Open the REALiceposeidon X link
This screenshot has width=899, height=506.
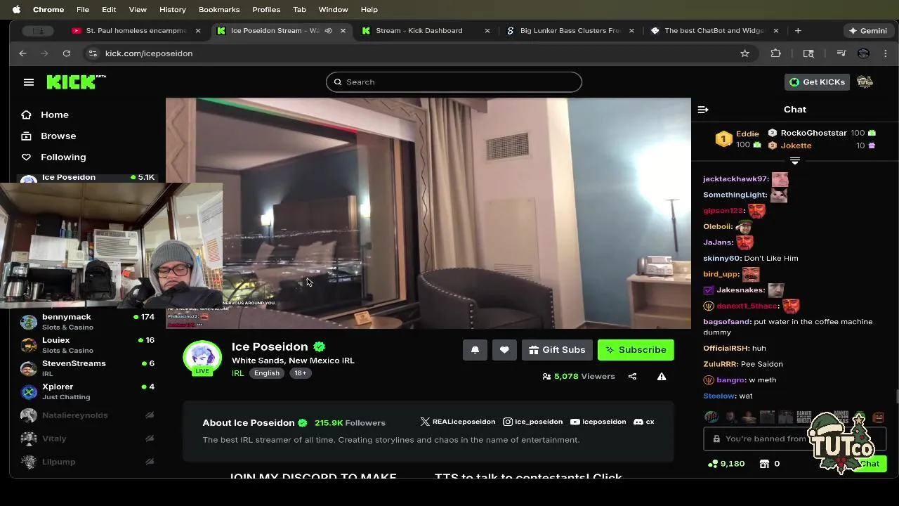point(458,422)
